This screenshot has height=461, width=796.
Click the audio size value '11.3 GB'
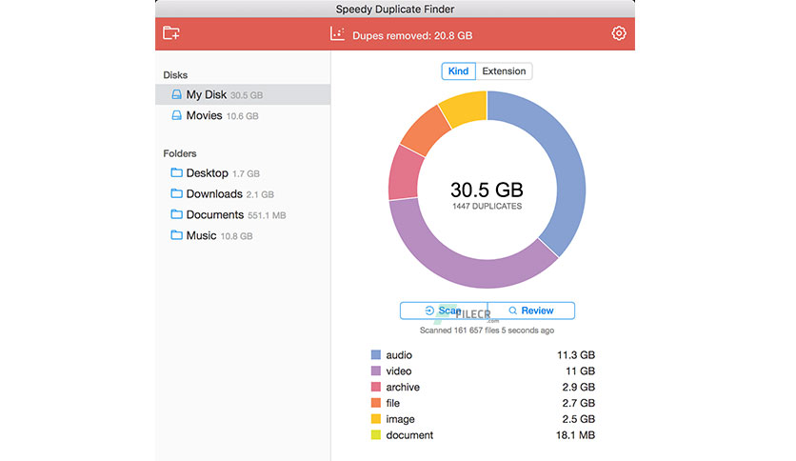(576, 355)
